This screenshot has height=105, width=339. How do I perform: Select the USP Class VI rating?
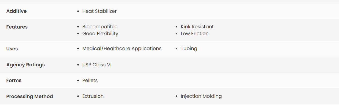pyautogui.click(x=97, y=65)
